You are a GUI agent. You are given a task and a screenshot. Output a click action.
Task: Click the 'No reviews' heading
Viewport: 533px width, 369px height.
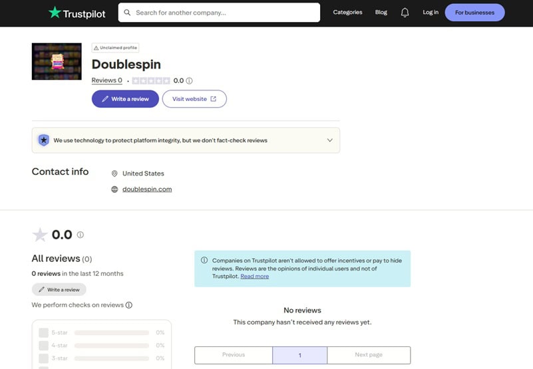pos(302,310)
